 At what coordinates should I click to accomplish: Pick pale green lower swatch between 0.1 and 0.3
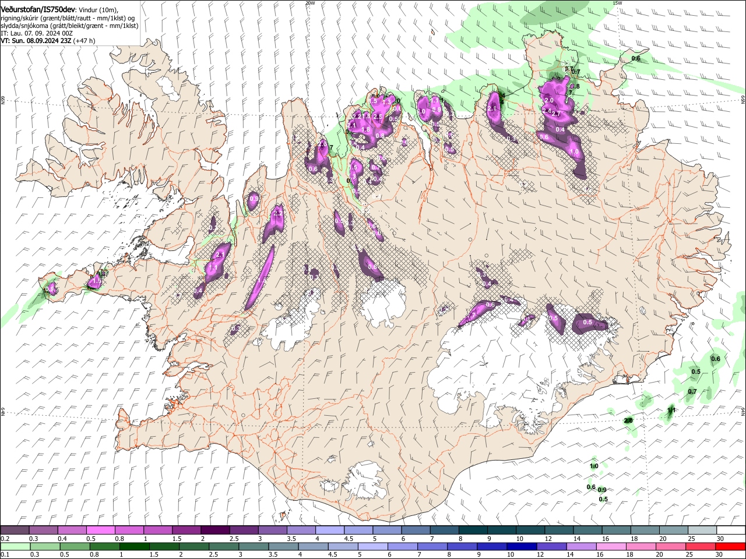tap(14, 547)
